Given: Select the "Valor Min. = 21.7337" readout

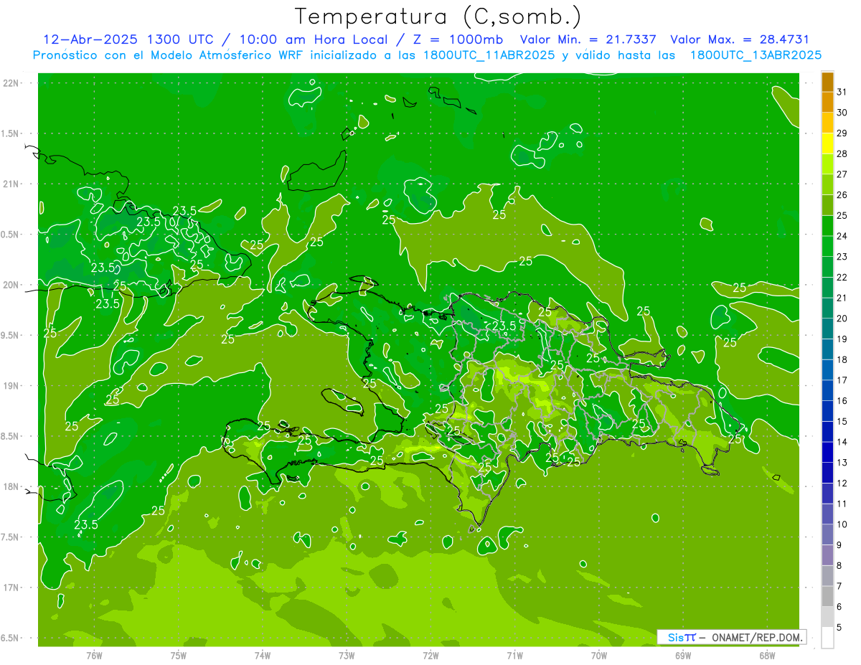Looking at the screenshot, I should pos(588,39).
